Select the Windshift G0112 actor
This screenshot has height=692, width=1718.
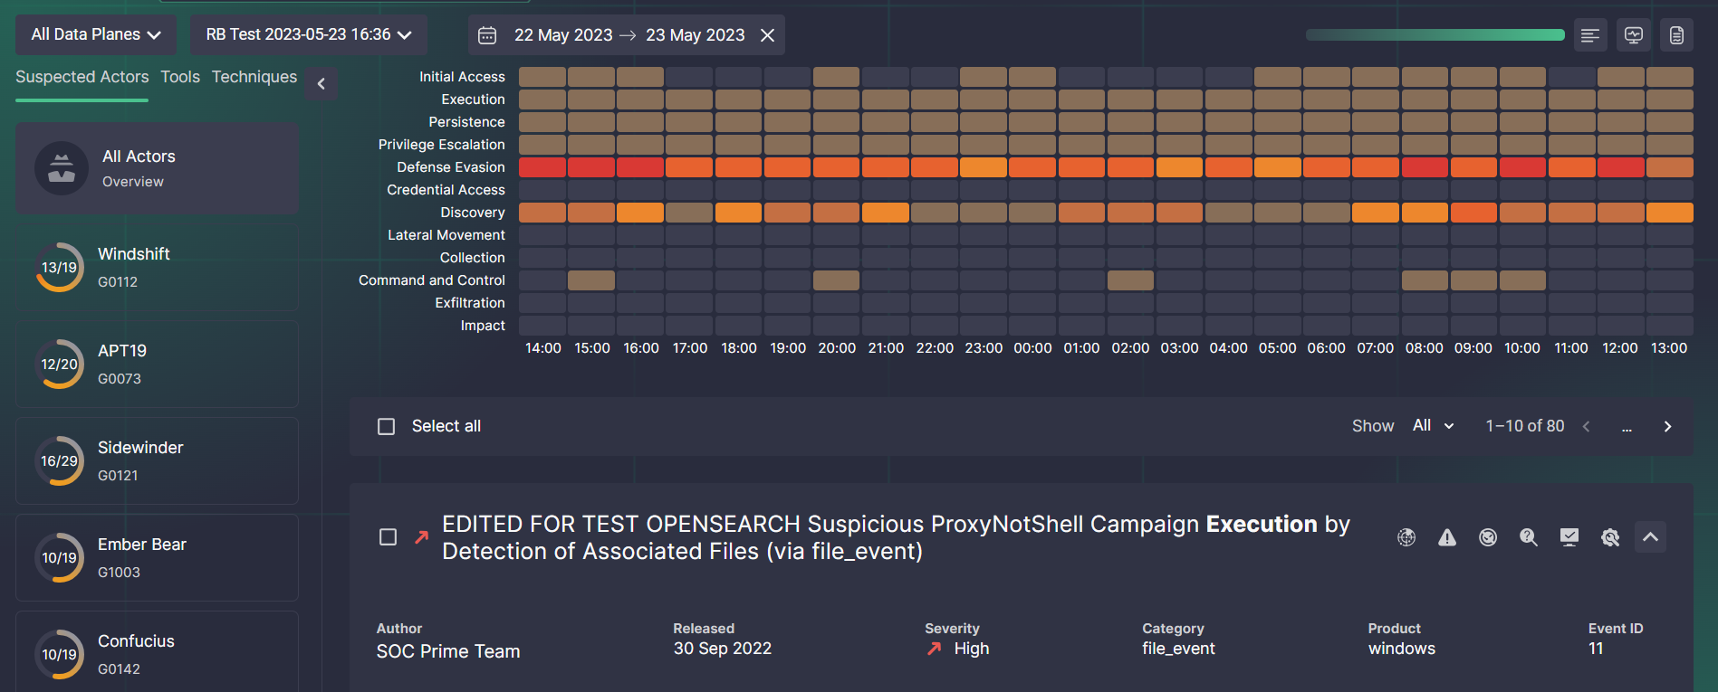click(x=158, y=268)
